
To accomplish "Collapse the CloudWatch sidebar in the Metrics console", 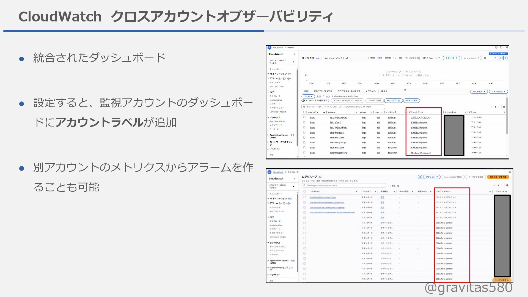I will 294,54.
